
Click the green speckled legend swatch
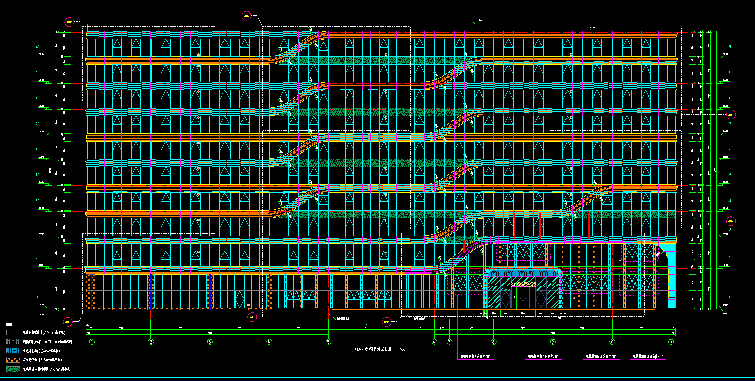pyautogui.click(x=13, y=369)
